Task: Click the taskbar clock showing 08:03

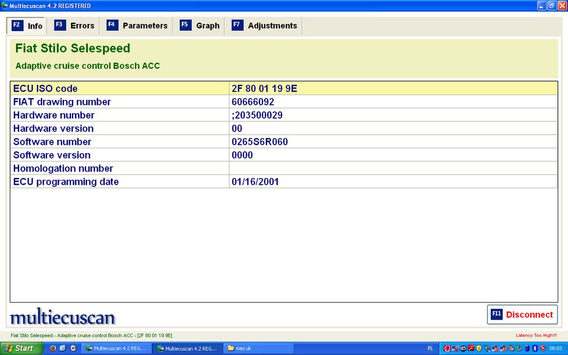Action: 556,348
